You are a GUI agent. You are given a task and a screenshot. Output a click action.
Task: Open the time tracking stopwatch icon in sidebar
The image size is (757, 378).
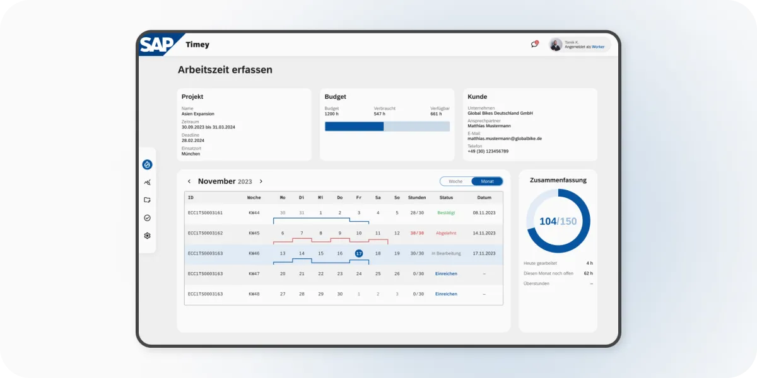click(x=147, y=164)
